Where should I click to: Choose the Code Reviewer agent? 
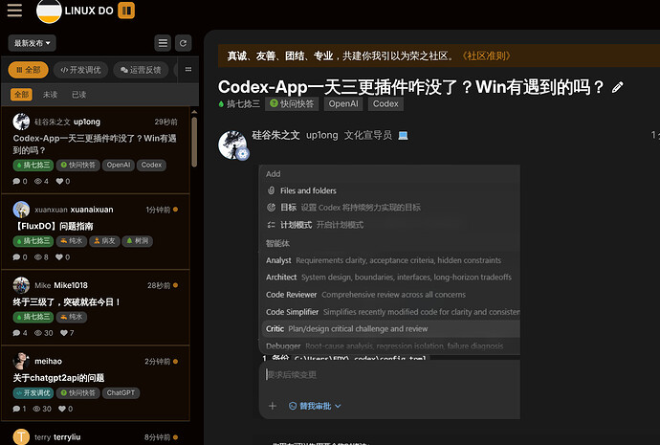(389, 295)
